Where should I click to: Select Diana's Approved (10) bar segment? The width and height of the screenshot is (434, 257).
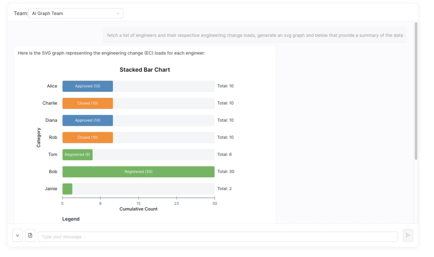point(88,121)
